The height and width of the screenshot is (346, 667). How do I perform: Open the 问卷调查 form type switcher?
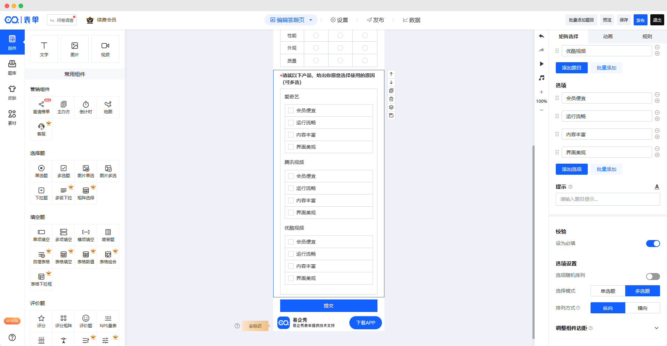[x=62, y=20]
